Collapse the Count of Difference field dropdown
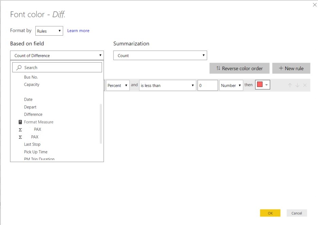318x225 pixels. [x=57, y=55]
